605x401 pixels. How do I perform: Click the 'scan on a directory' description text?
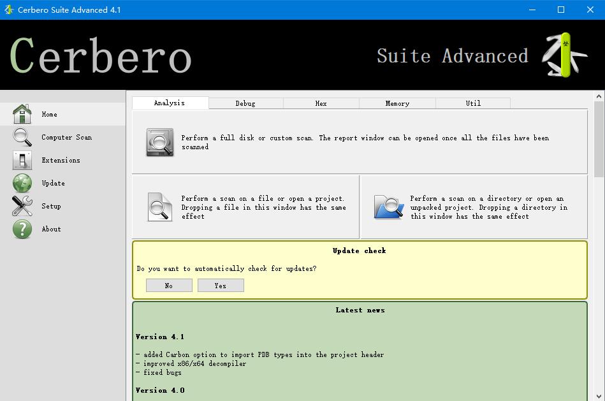[489, 207]
